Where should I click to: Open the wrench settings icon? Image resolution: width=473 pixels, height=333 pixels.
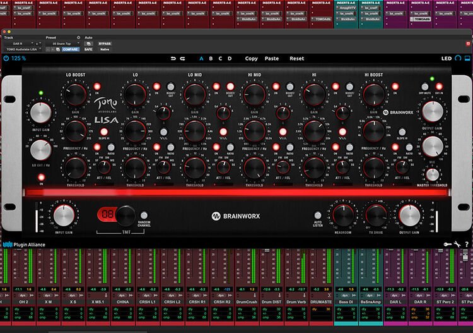[x=457, y=244]
